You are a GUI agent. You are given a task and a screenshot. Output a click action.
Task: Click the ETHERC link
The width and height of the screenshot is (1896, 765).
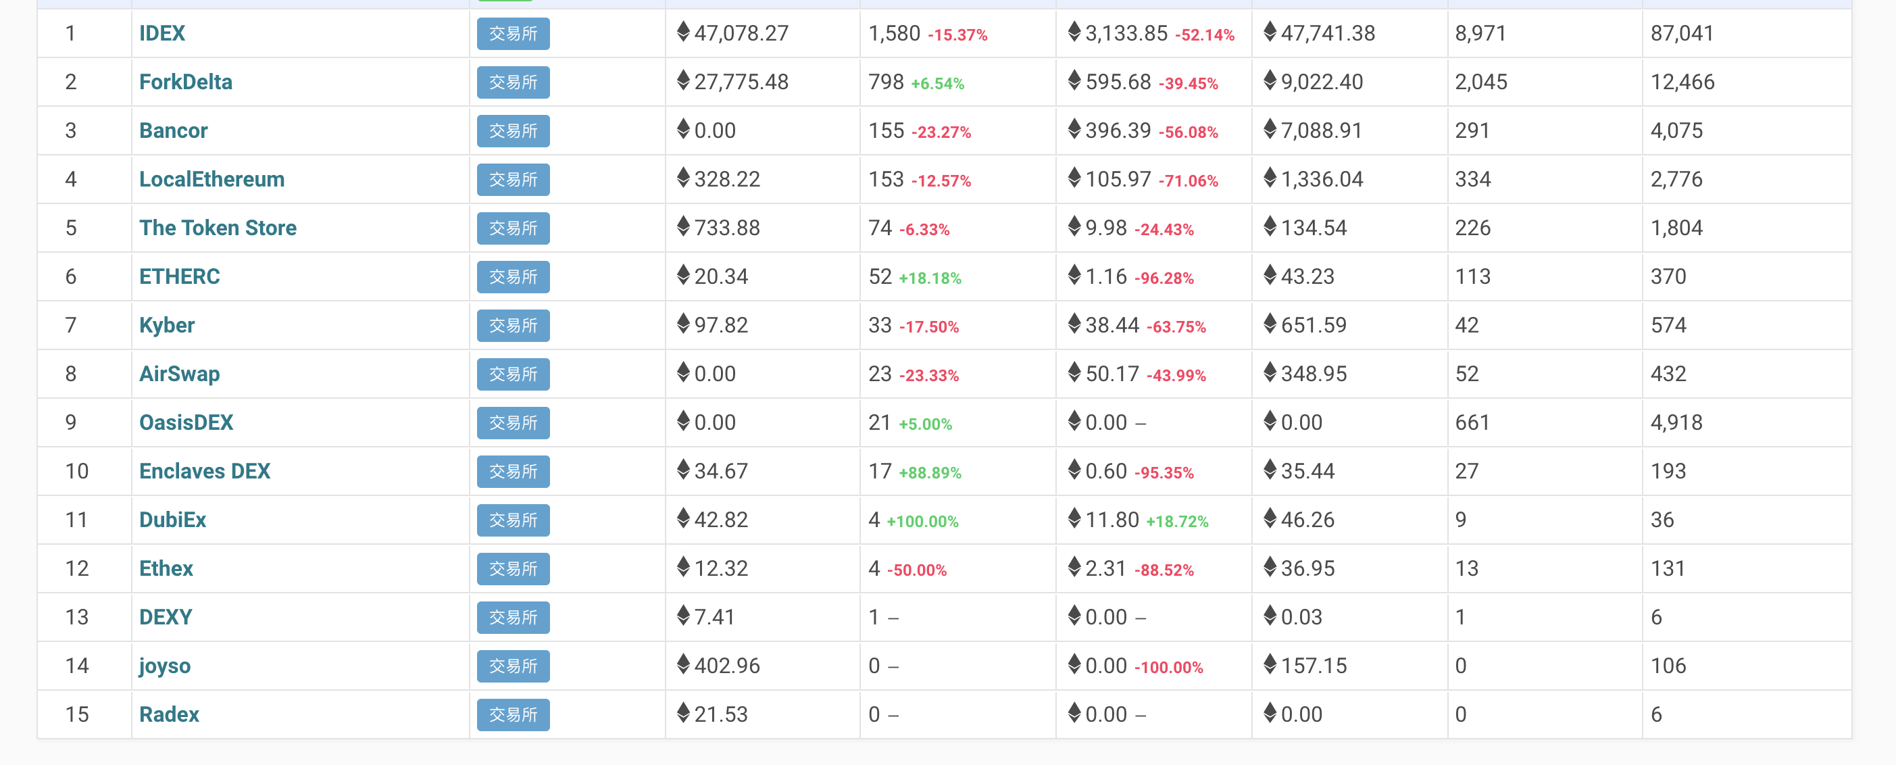180,276
